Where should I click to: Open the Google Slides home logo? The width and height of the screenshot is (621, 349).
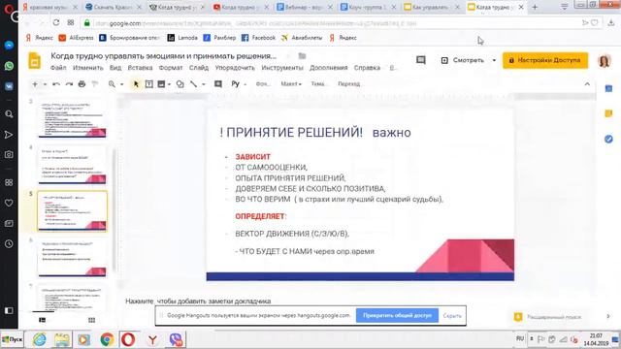(35, 61)
